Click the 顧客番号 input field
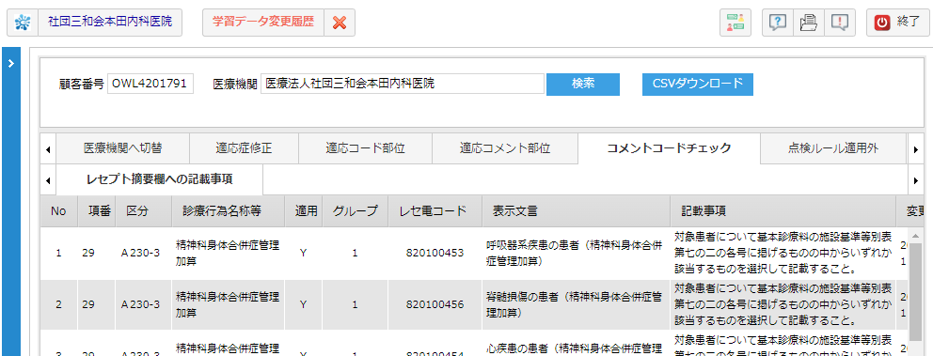 click(150, 84)
